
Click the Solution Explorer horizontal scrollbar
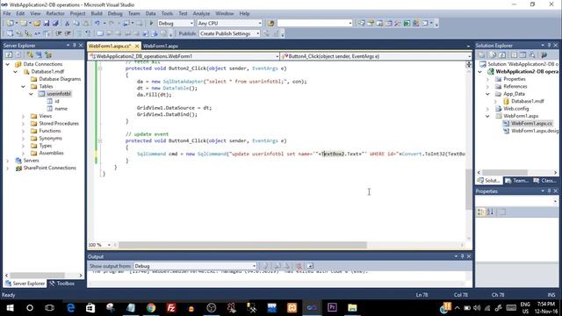point(505,172)
